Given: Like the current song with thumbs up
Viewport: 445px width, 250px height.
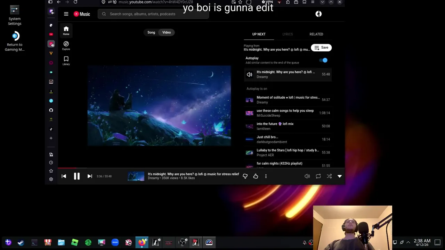Looking at the screenshot, I should [256, 176].
